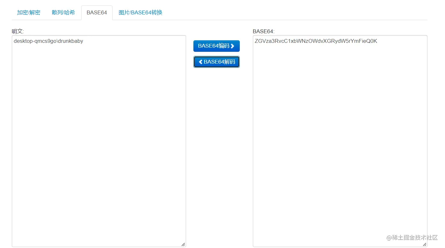Click the 明文: label
This screenshot has width=445, height=248.
pyautogui.click(x=18, y=31)
